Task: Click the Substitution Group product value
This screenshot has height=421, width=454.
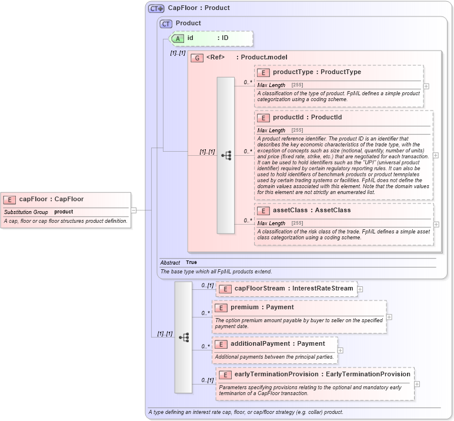Action: [x=64, y=212]
